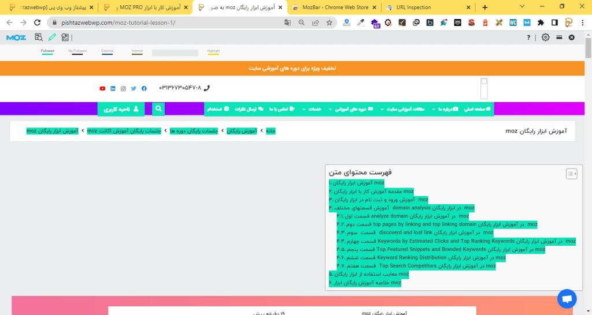Open MozBar help question mark
Image resolution: width=592 pixels, height=315 pixels.
pyautogui.click(x=528, y=37)
